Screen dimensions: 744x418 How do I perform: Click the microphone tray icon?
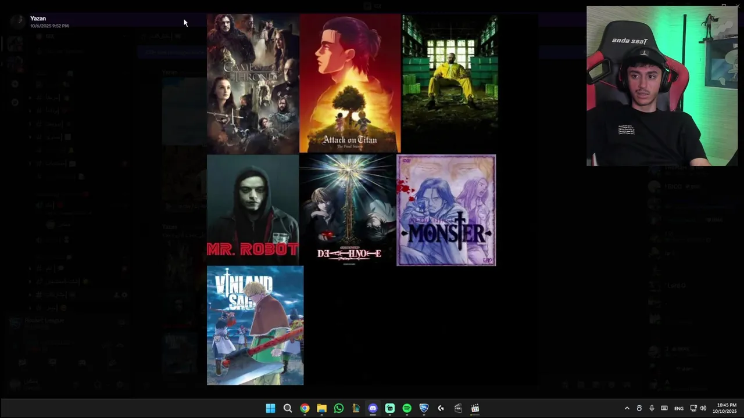pos(652,408)
